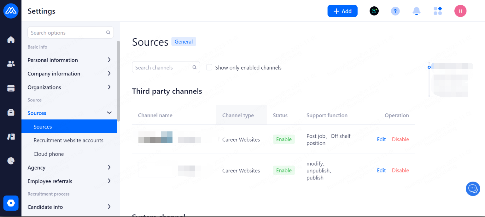Open the candidates people icon
The width and height of the screenshot is (485, 217).
[11, 64]
